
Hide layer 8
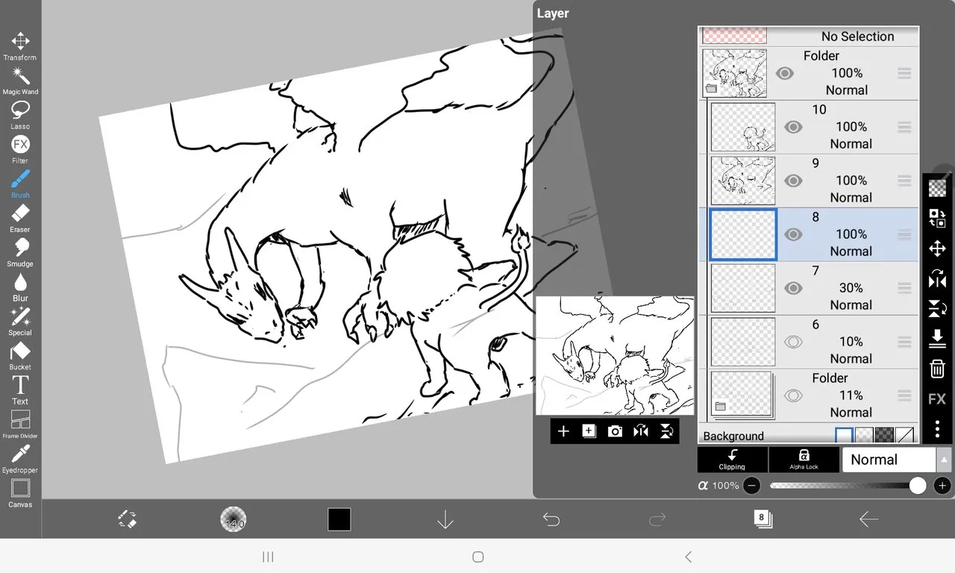coord(793,234)
